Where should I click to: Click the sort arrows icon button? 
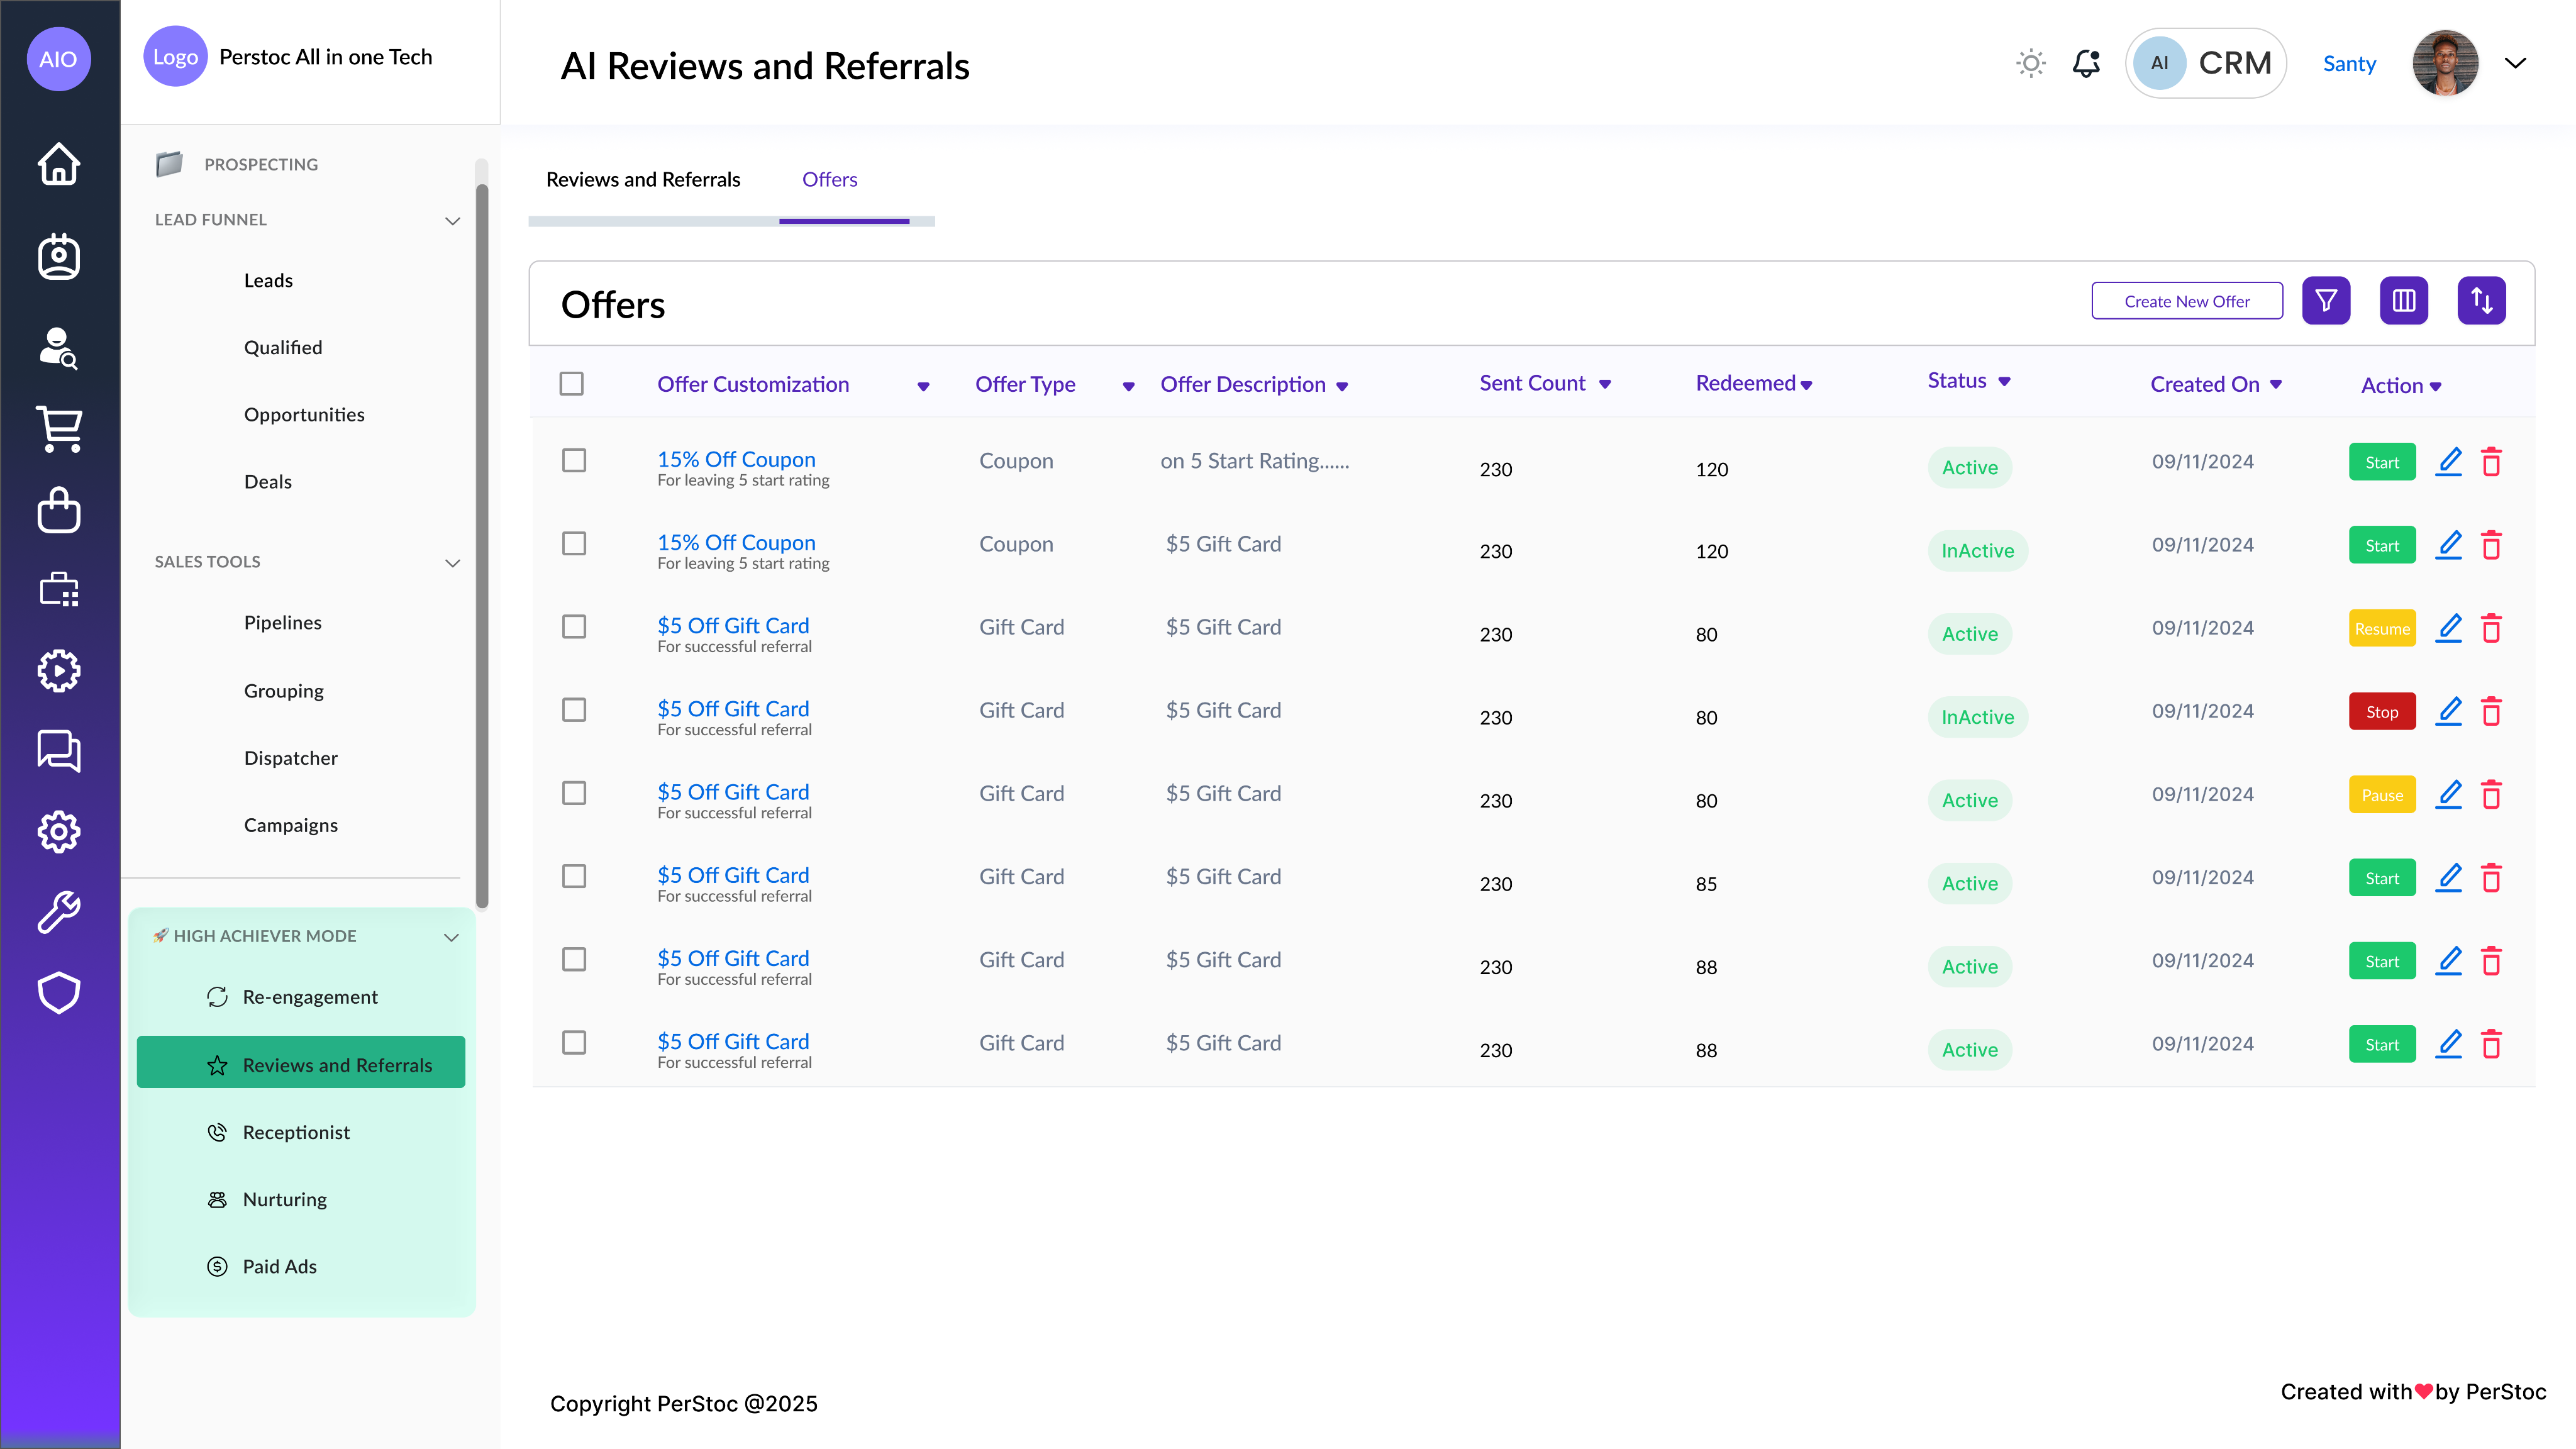(2481, 301)
